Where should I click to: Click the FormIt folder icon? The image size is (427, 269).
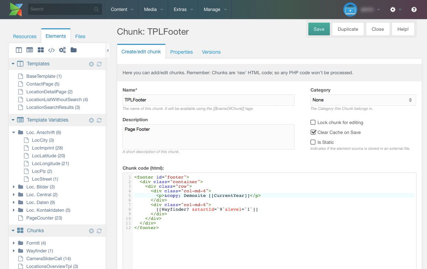coord(20,243)
